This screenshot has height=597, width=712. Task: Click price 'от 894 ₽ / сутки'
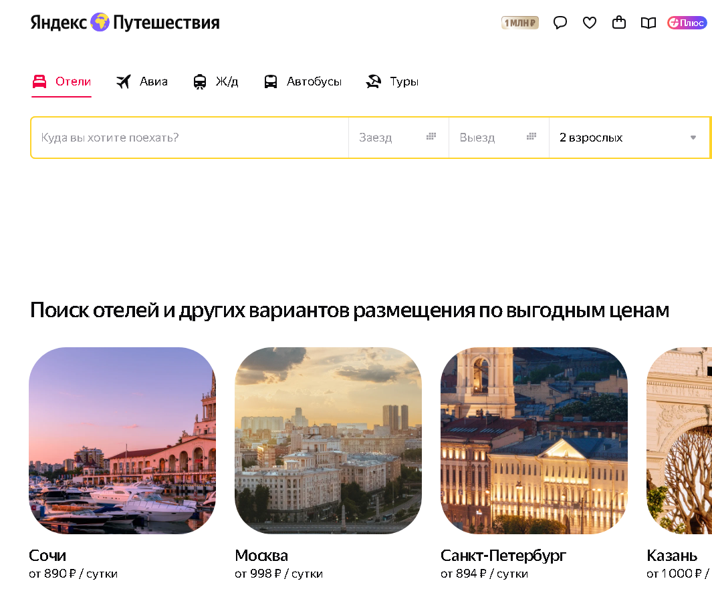[485, 574]
